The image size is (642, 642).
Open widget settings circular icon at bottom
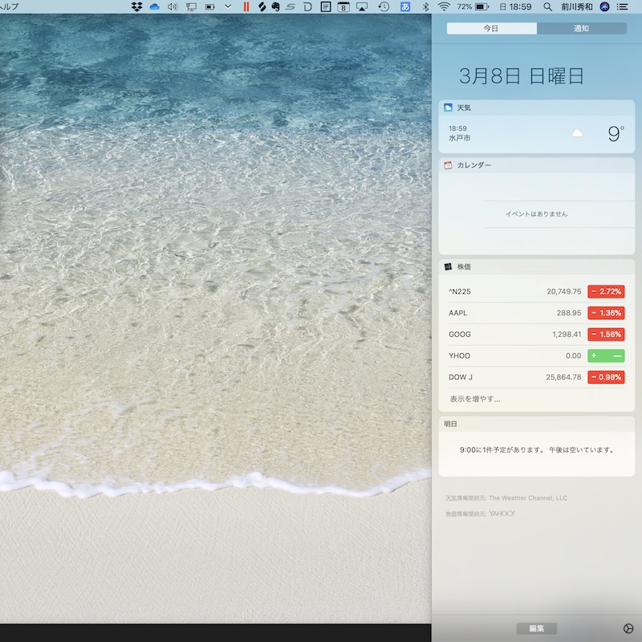(627, 628)
